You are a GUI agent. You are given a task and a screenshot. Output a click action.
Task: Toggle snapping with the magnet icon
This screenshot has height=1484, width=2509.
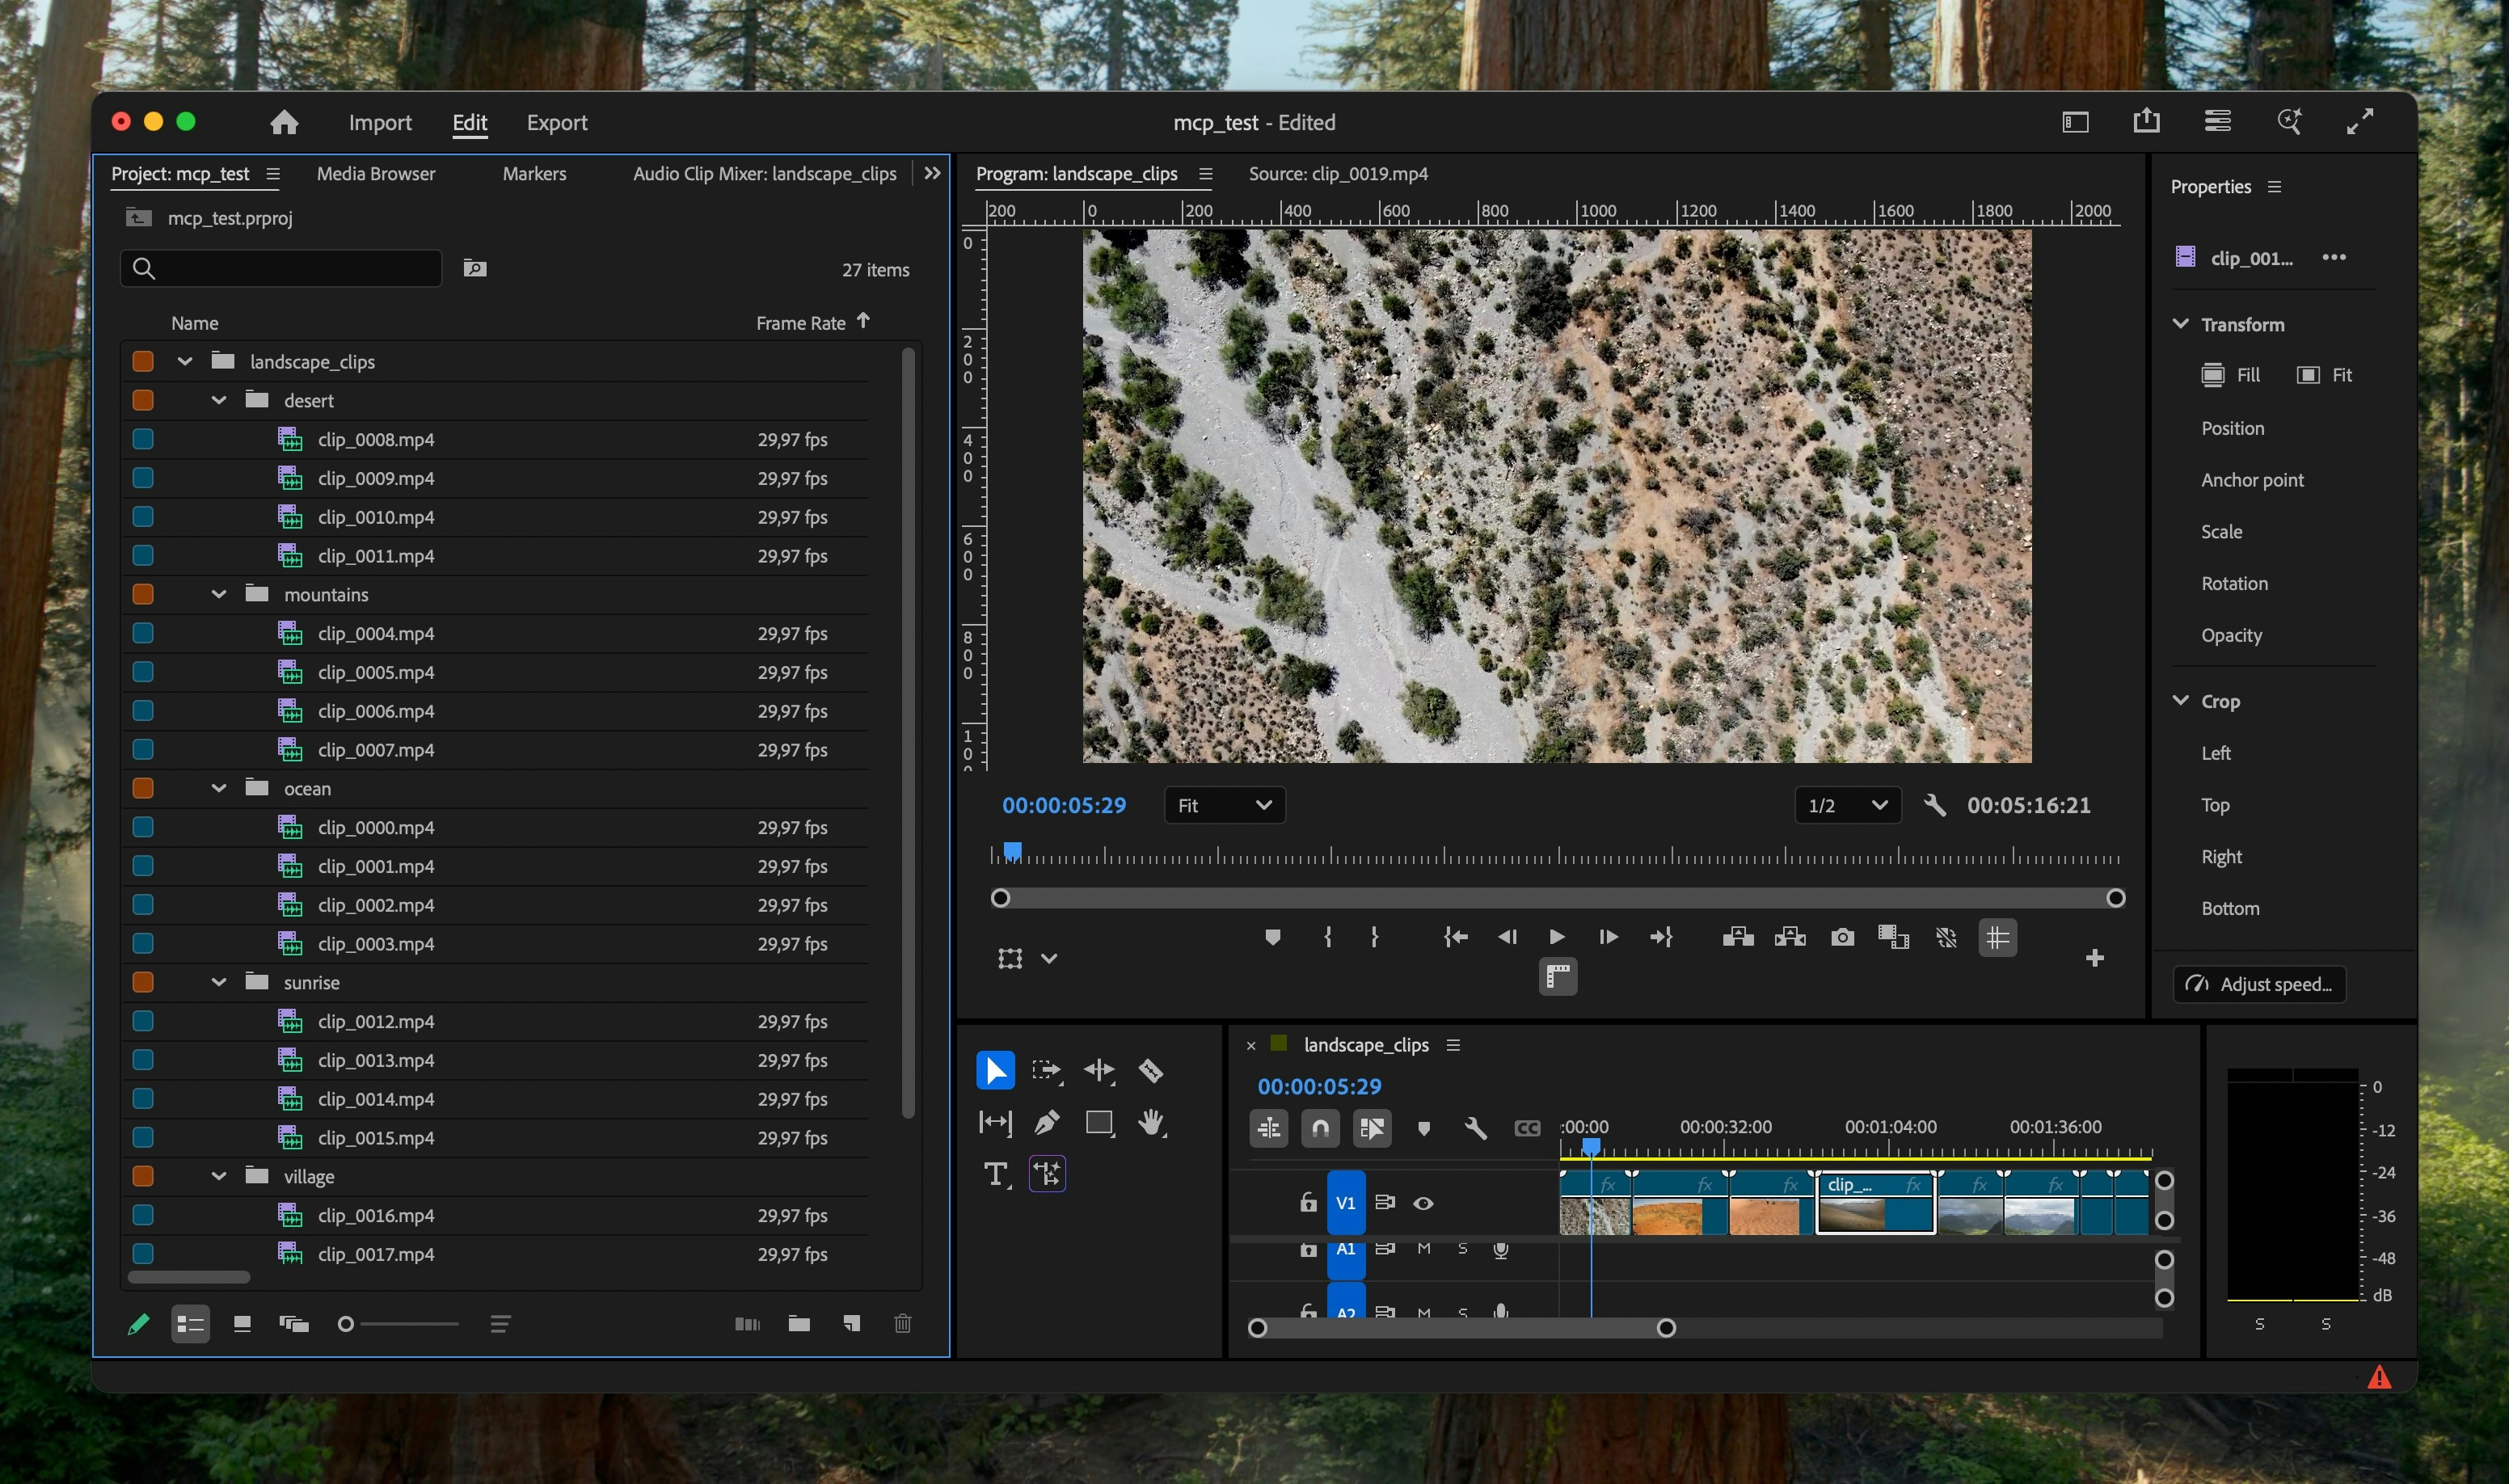click(x=1319, y=1128)
